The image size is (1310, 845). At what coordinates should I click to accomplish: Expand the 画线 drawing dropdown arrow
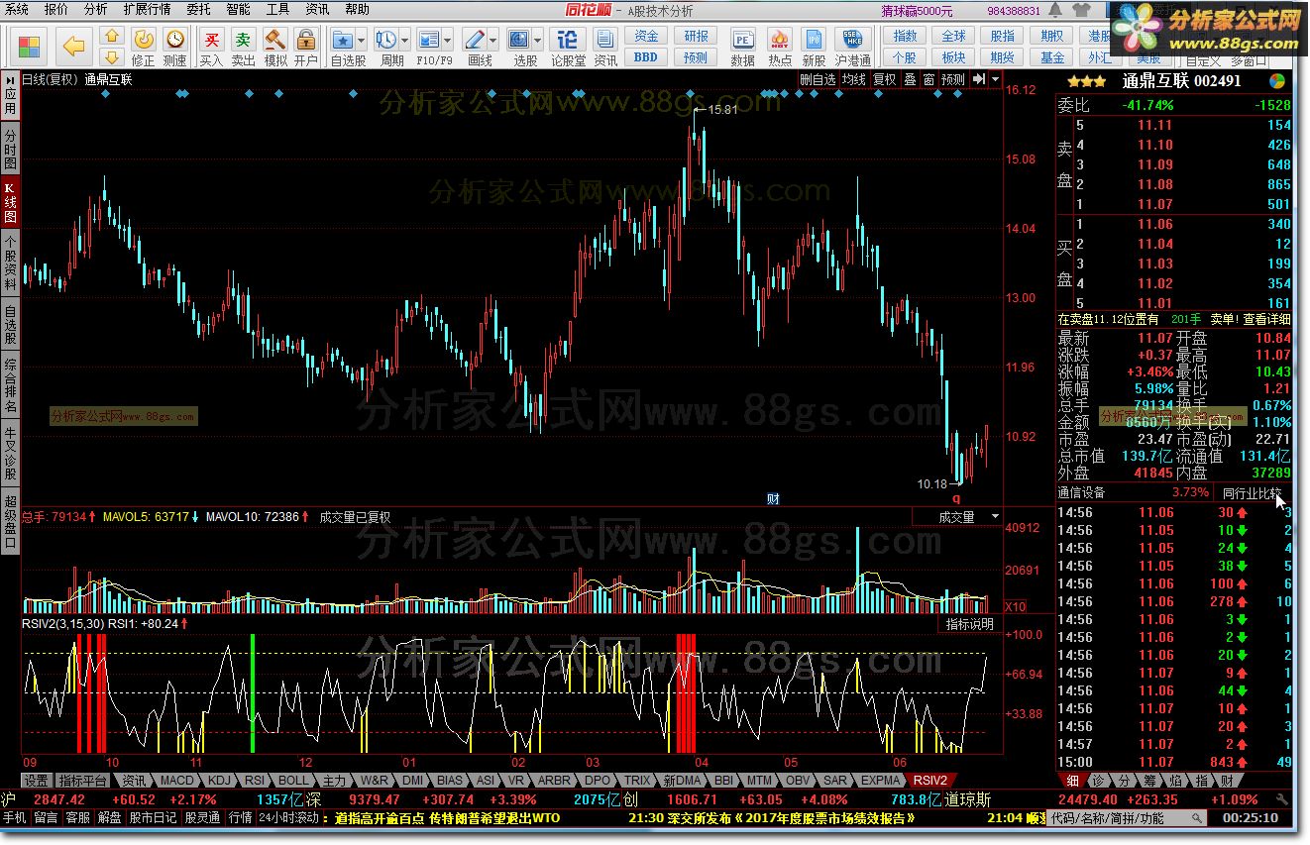pyautogui.click(x=493, y=41)
